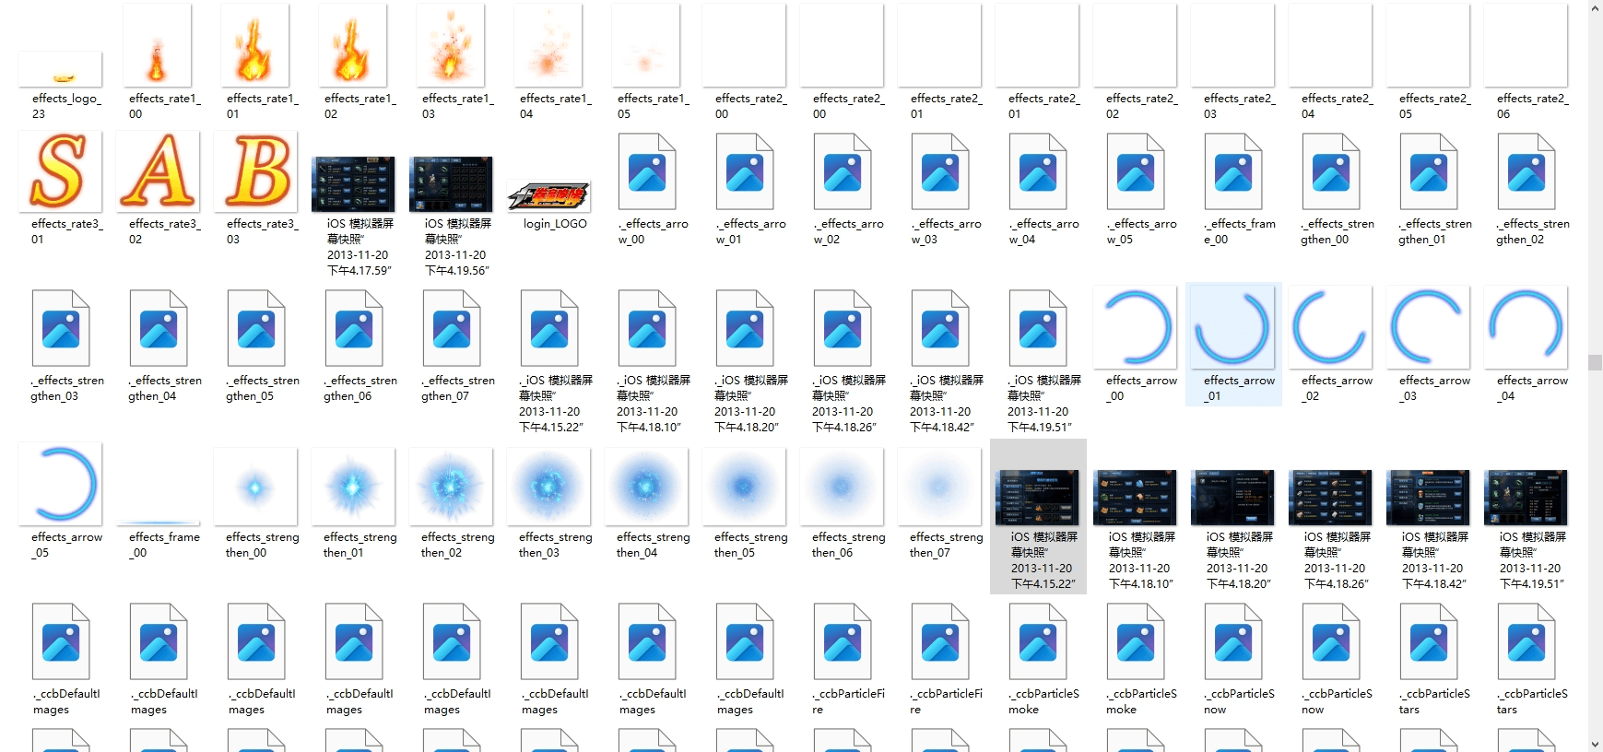Select the ._effects_strengthen_05 file icon
Viewport: 1603px width, 752px height.
pos(256,329)
